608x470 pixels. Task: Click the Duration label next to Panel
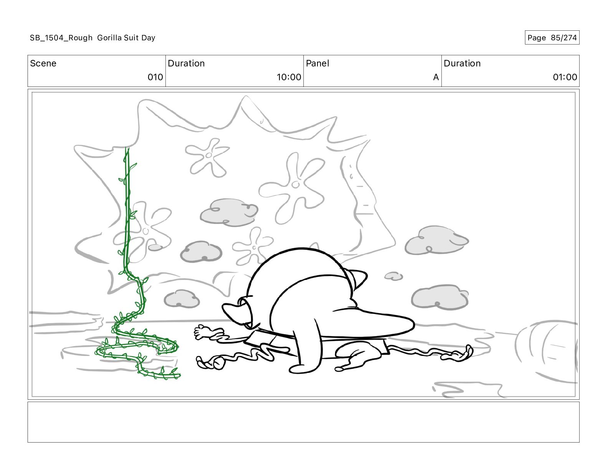462,63
